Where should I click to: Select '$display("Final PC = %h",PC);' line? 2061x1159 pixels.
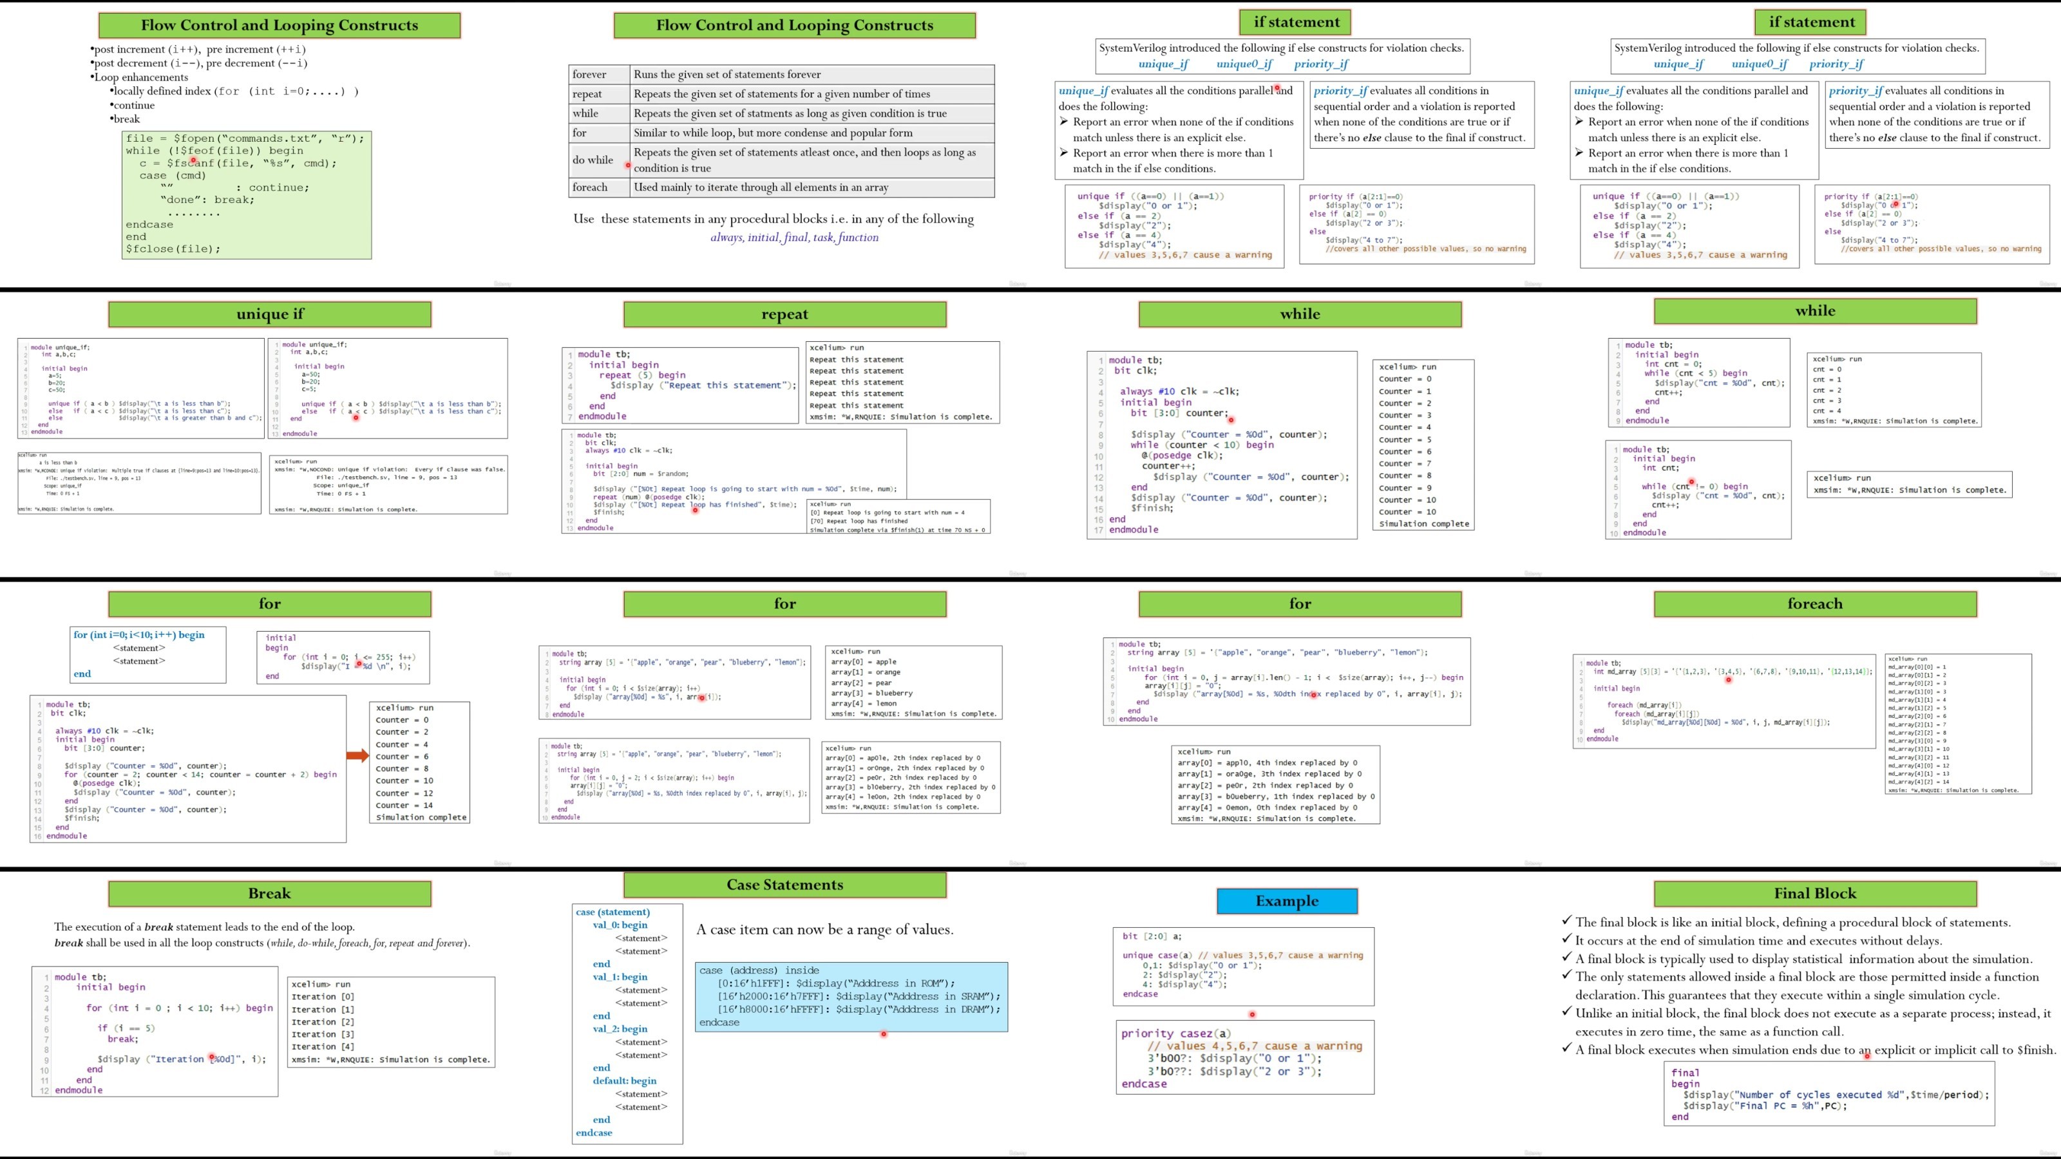tap(1765, 1106)
